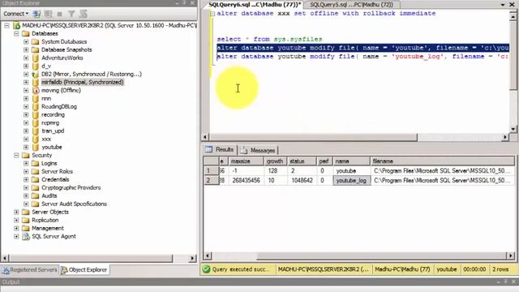Switch to the SQLQuery6.sql tab

click(x=254, y=5)
